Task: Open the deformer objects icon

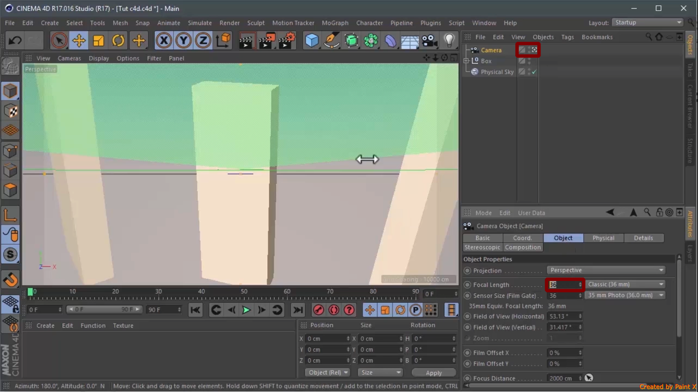Action: point(390,40)
